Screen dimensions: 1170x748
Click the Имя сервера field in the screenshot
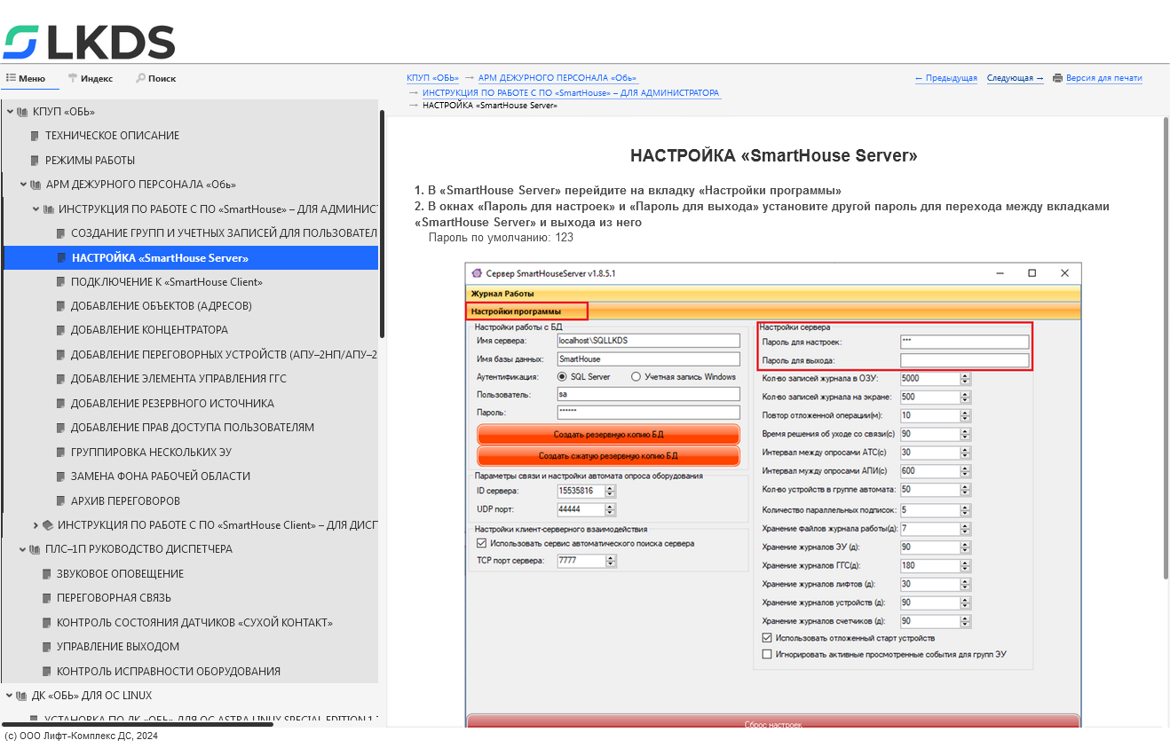point(648,341)
